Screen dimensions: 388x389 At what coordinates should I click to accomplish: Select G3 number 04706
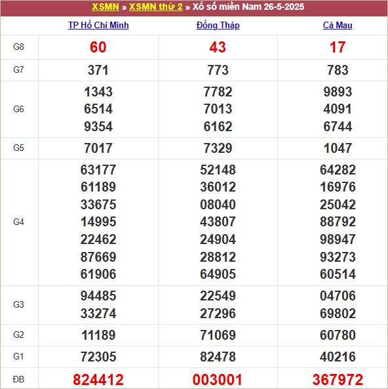[338, 296]
